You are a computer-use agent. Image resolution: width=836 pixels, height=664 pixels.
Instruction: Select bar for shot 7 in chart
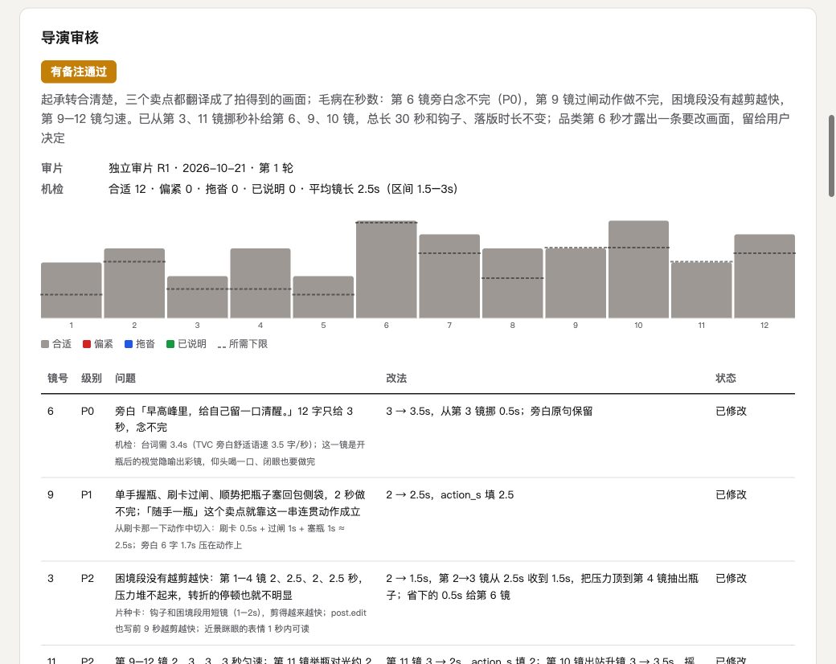[x=449, y=277]
